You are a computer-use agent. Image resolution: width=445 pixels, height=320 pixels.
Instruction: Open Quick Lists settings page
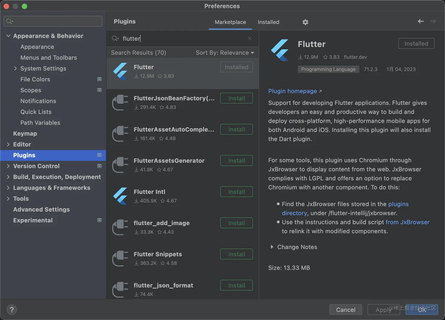pos(36,112)
